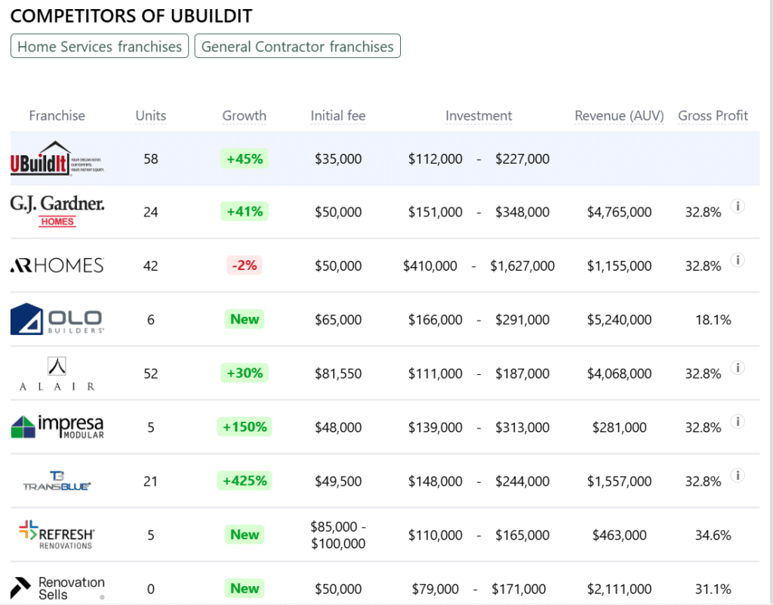Select the $1,627,000 investment value
Image resolution: width=773 pixels, height=605 pixels.
[522, 266]
